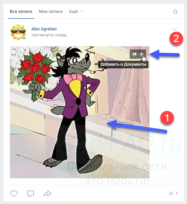This screenshot has width=187, height=204.
Task: Click the Добавить в Документы tooltip
Action: [123, 64]
